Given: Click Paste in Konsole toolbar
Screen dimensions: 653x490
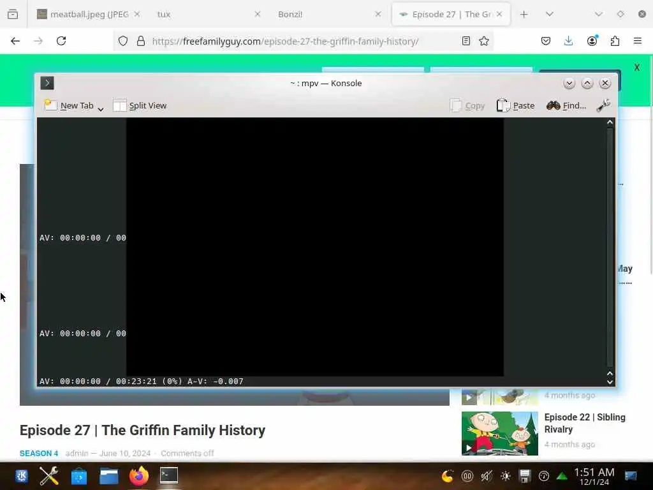Looking at the screenshot, I should (x=515, y=105).
